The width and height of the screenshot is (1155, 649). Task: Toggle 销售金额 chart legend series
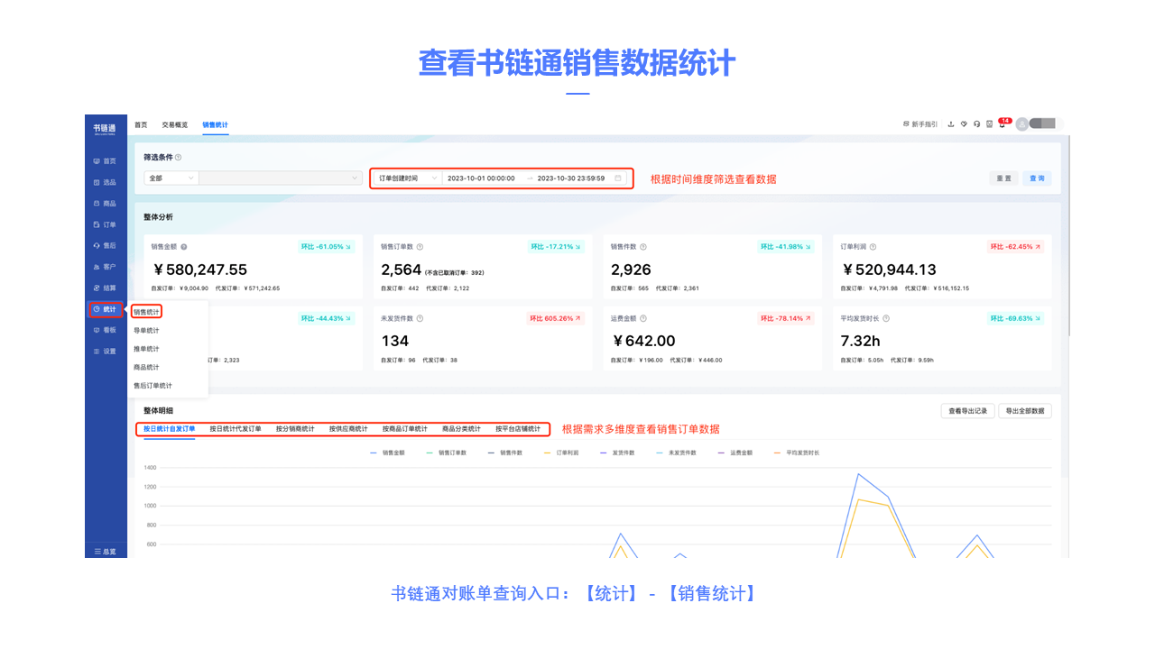(386, 452)
